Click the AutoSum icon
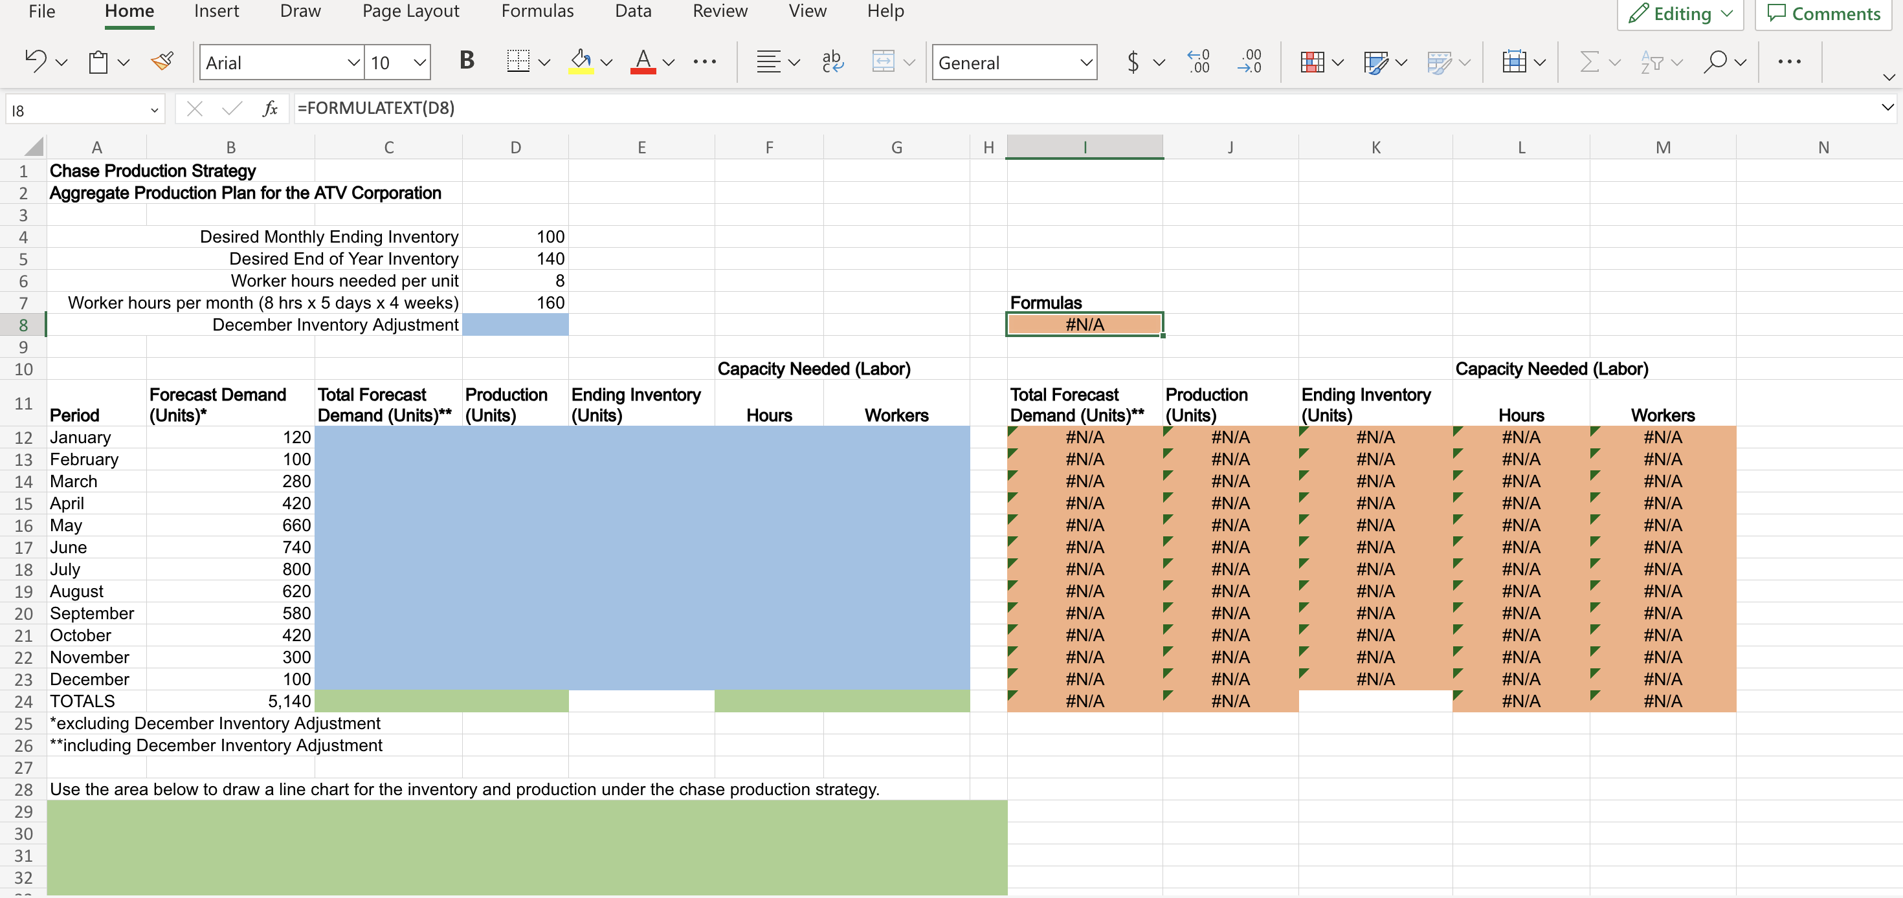Image resolution: width=1903 pixels, height=898 pixels. click(1590, 62)
